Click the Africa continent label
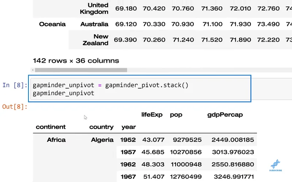Screen dimensions: 292x182 pos(56,140)
